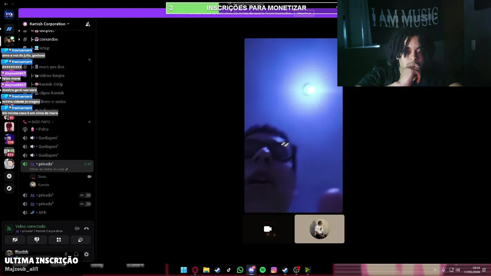Start sharing your screen
Image resolution: width=491 pixels, height=276 pixels.
37,240
